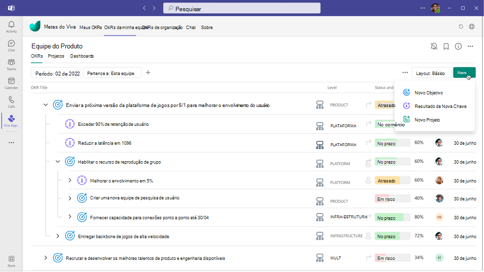This screenshot has width=484, height=272.
Task: Open Teams section in sidebar
Action: pos(11,64)
